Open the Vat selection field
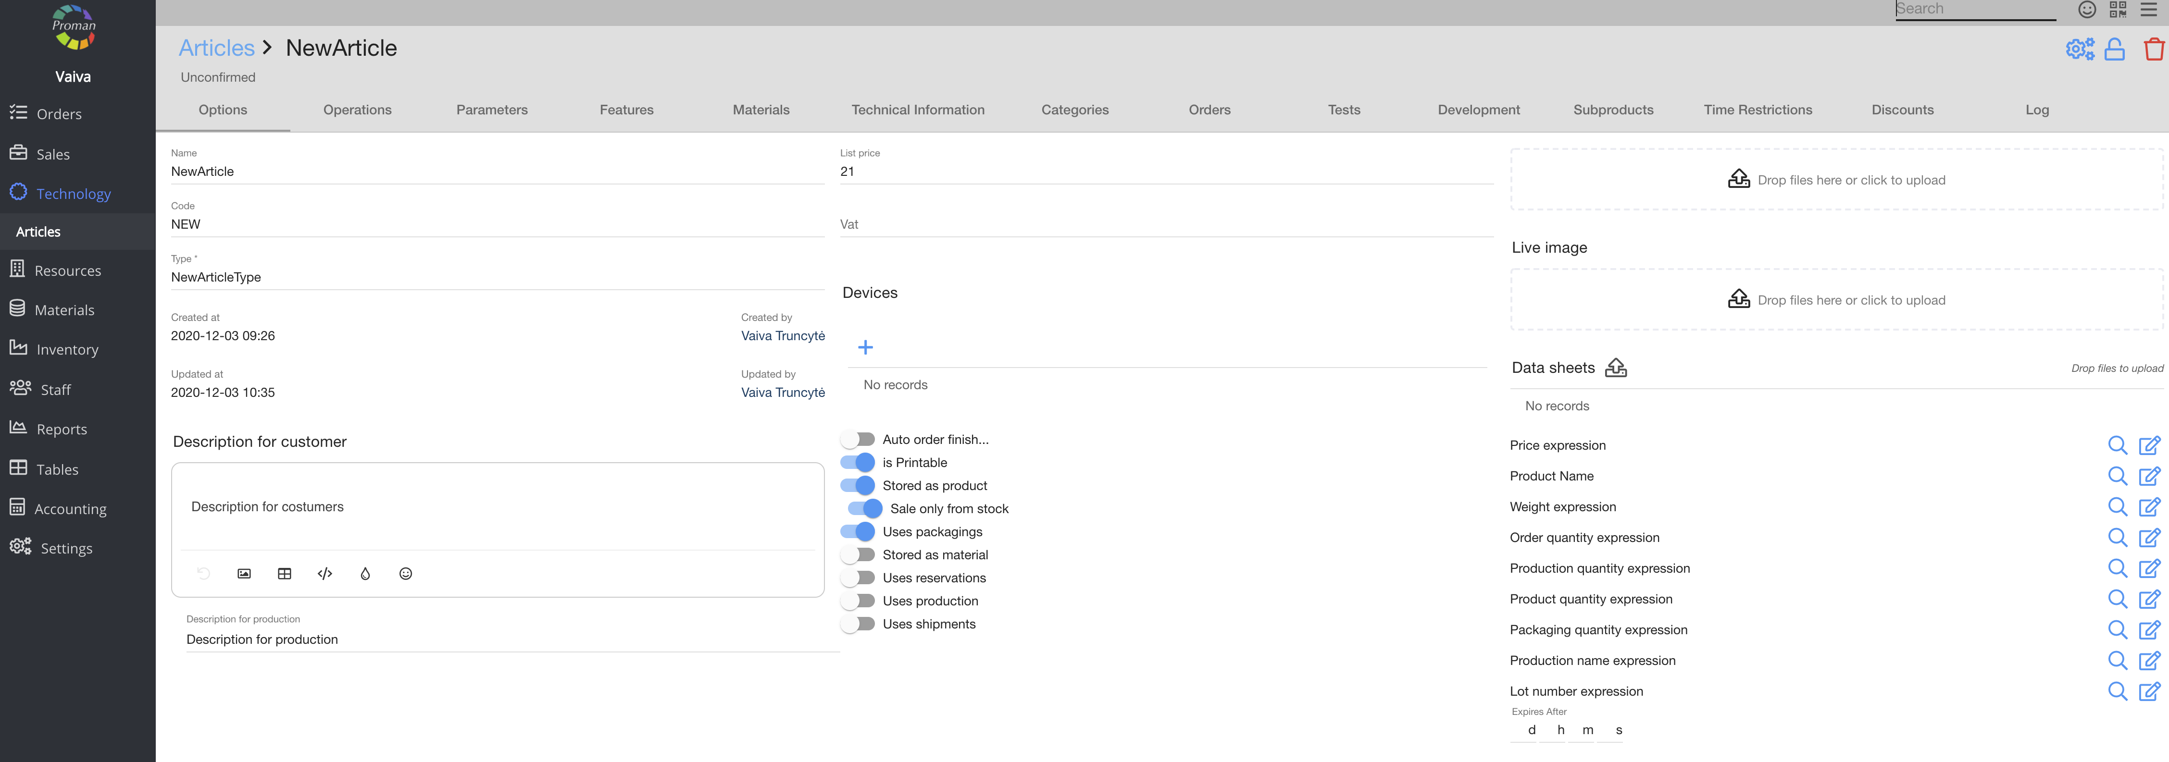 1165,224
